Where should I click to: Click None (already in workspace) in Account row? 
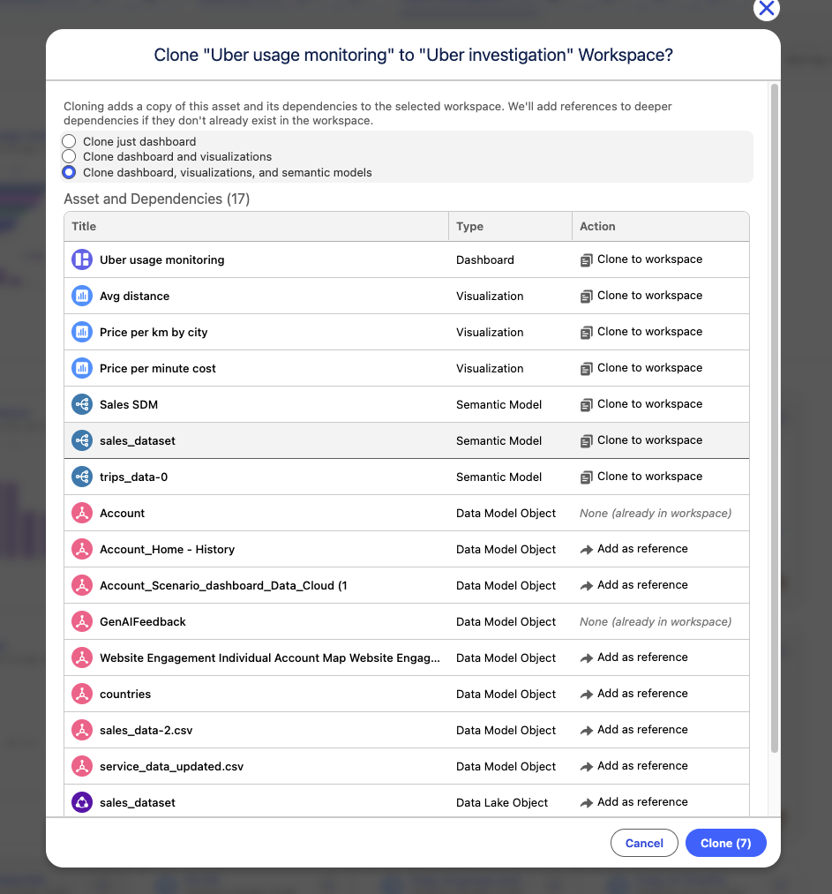click(656, 513)
